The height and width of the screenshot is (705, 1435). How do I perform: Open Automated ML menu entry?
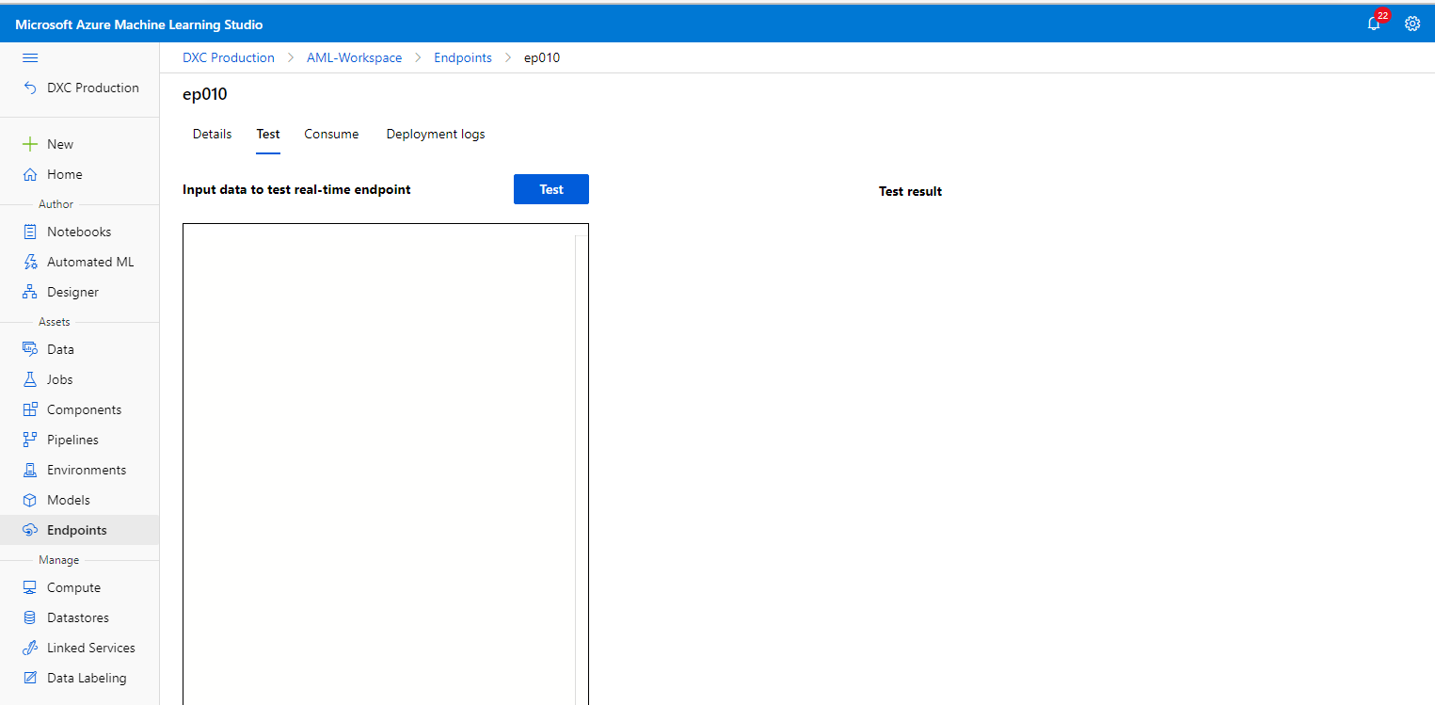pyautogui.click(x=90, y=262)
